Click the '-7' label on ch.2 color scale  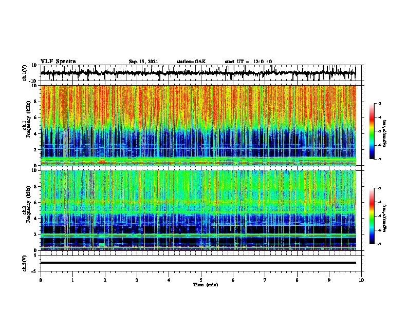(379, 244)
